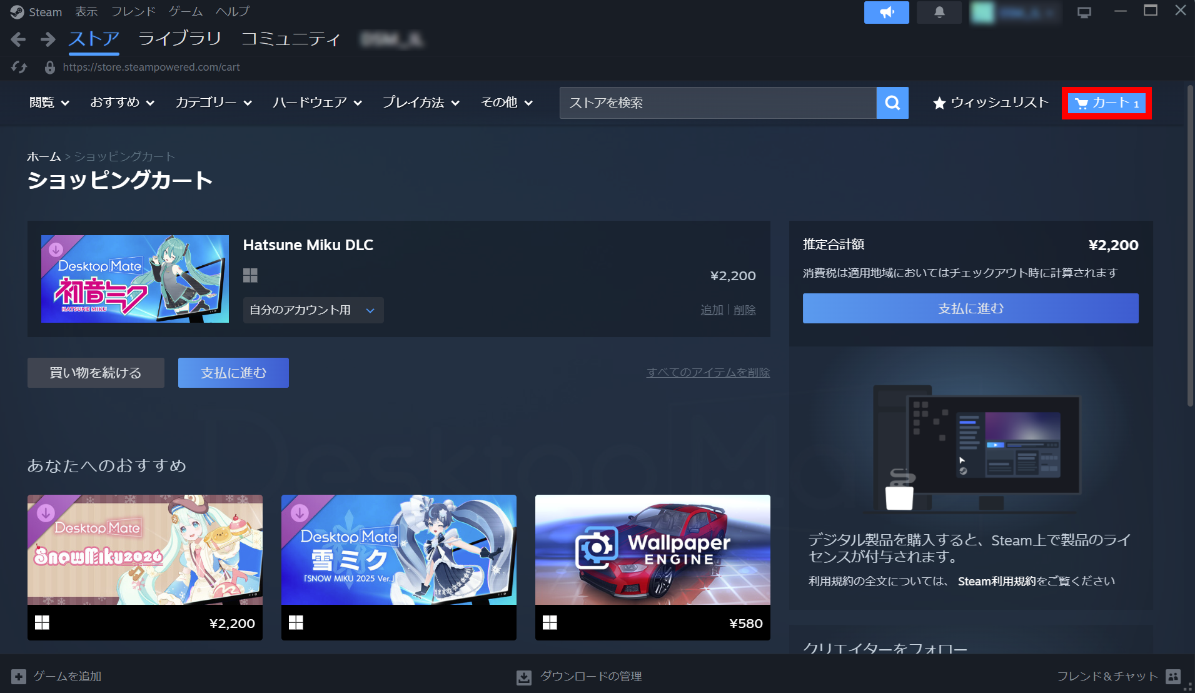Screen dimensions: 1195x693
Task: Click the 支払に進む checkout button
Action: (970, 308)
